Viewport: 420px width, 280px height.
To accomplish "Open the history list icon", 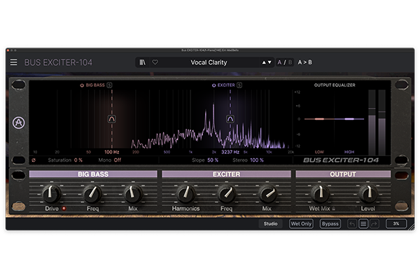I will [x=363, y=224].
